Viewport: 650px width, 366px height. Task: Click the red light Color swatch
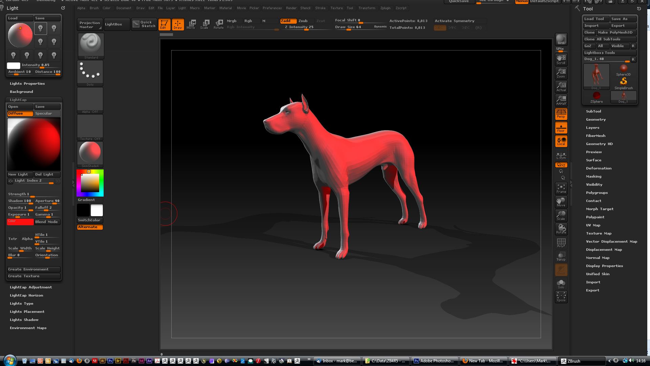click(20, 222)
